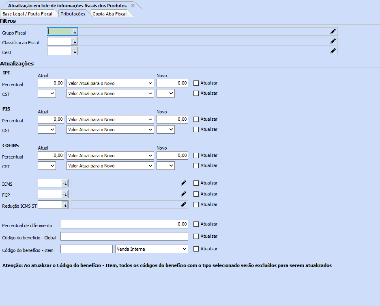The width and height of the screenshot is (380, 306).
Task: Click PIS Percentual Novo value field
Action: [x=172, y=119]
